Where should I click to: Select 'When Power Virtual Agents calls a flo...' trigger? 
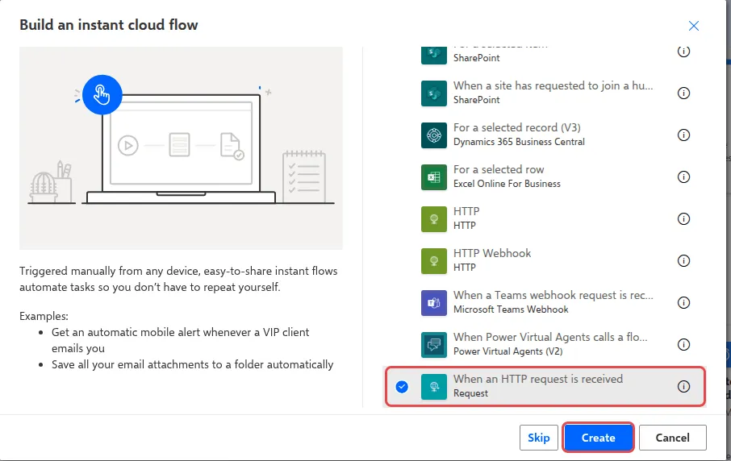point(545,345)
